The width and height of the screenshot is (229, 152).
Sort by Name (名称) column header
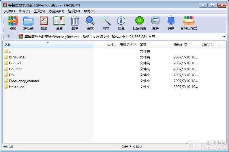pos(48,45)
